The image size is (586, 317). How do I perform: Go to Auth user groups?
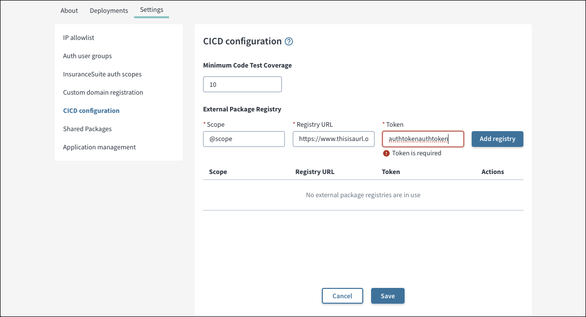pyautogui.click(x=87, y=56)
